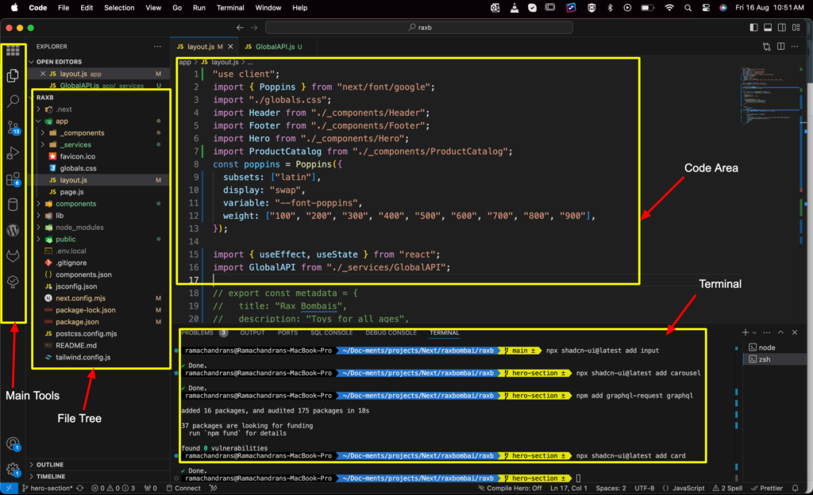Open the WordPress activity bar icon
The height and width of the screenshot is (495, 813).
[13, 231]
